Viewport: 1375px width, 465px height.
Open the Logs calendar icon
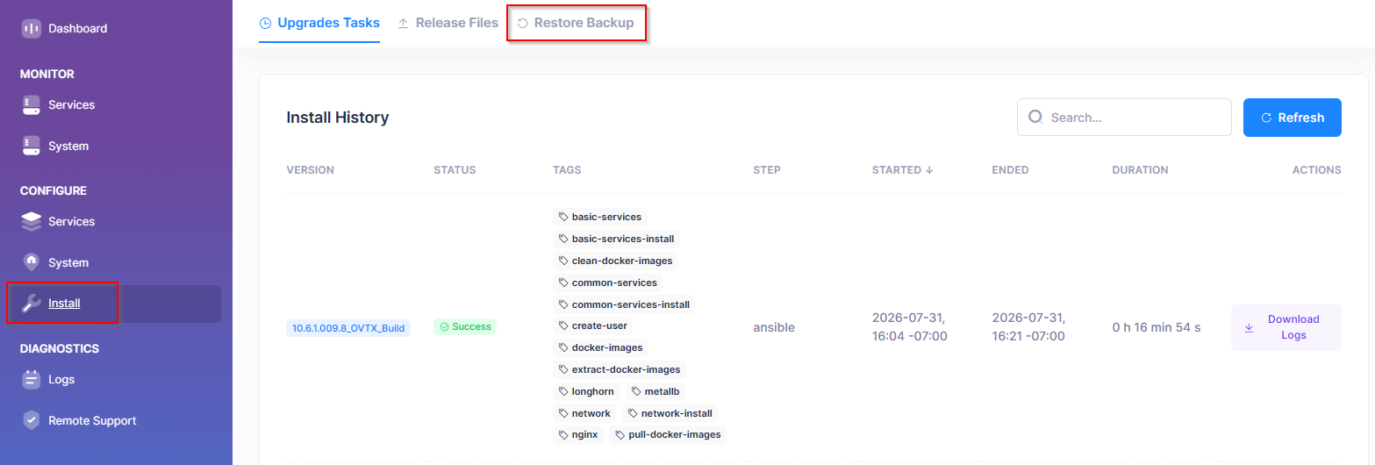31,379
